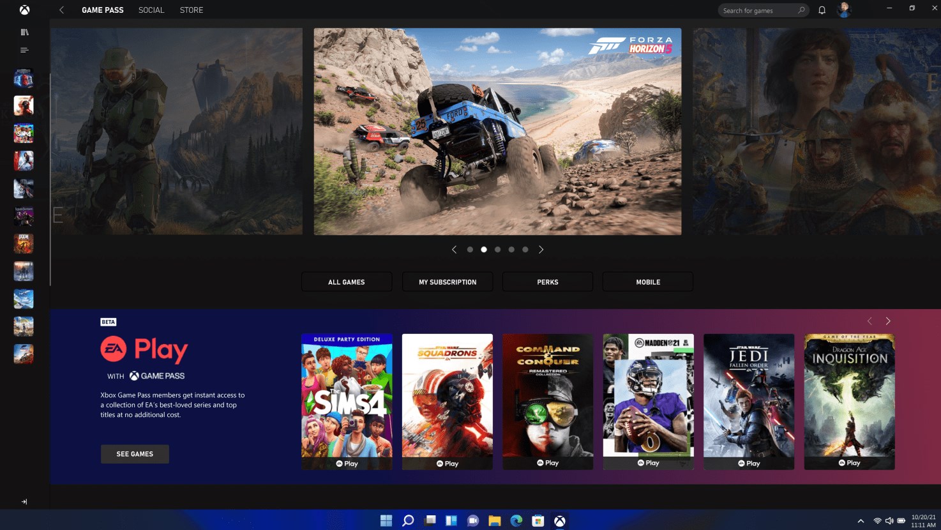Open the DOOM game icon in the sidebar
Image resolution: width=941 pixels, height=530 pixels.
[24, 243]
